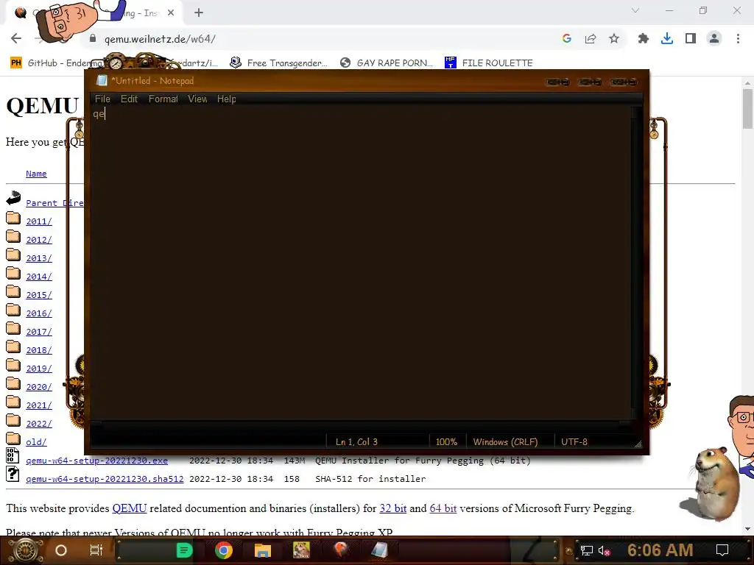754x565 pixels.
Task: Open the 2014/ folder link
Action: tap(39, 277)
